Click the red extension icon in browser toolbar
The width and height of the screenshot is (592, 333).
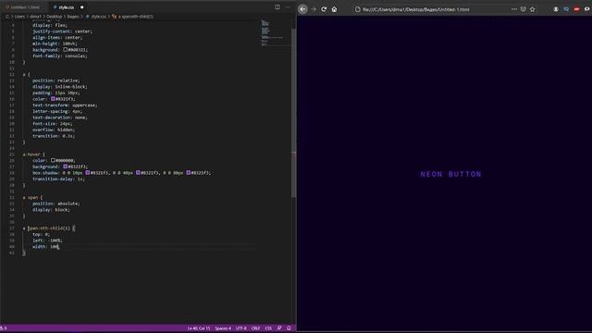pyautogui.click(x=576, y=9)
